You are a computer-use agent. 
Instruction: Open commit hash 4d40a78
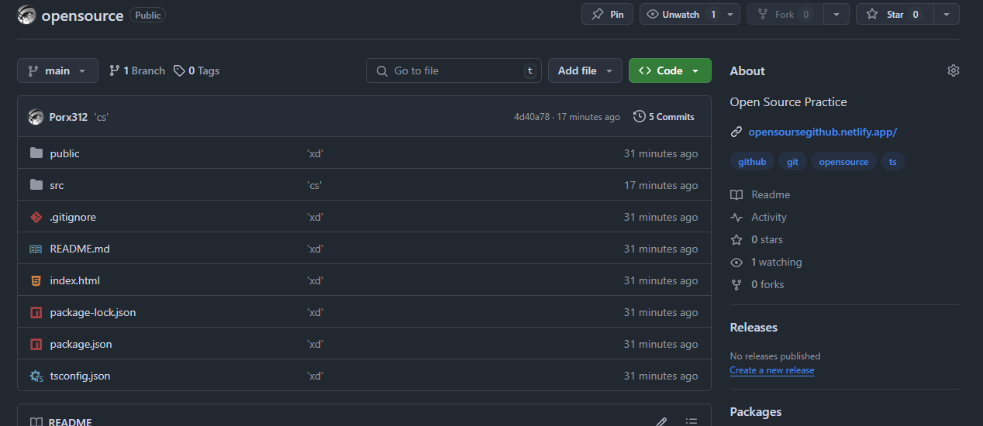click(x=532, y=117)
